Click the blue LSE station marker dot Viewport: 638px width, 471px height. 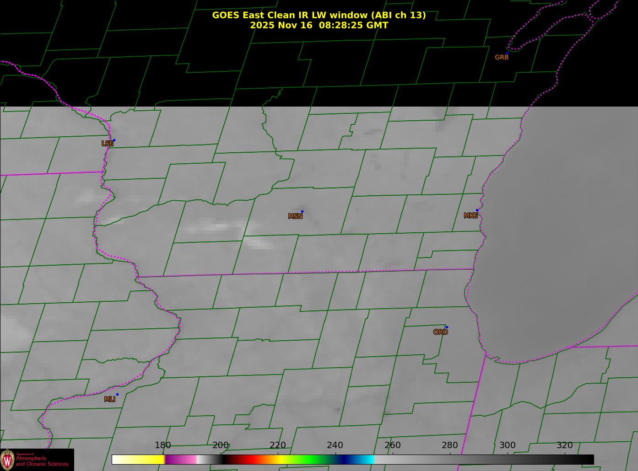point(114,140)
